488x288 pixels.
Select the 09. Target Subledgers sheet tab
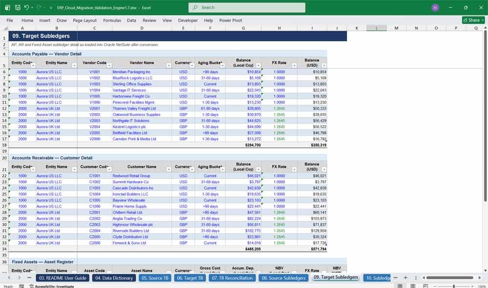tap(336, 277)
